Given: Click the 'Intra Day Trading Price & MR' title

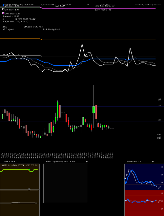Looking at the screenshot, I should 60,162.
